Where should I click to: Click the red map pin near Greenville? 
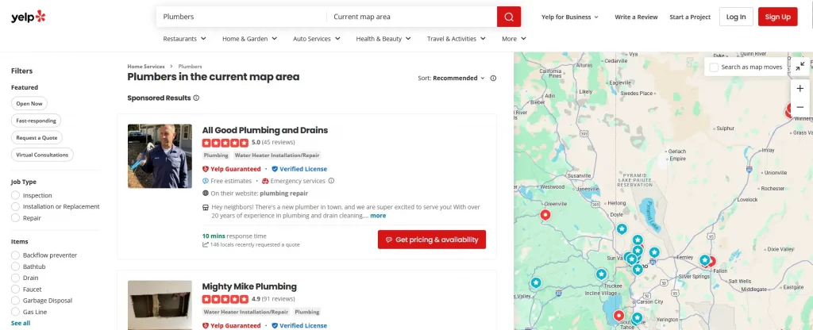pyautogui.click(x=545, y=215)
